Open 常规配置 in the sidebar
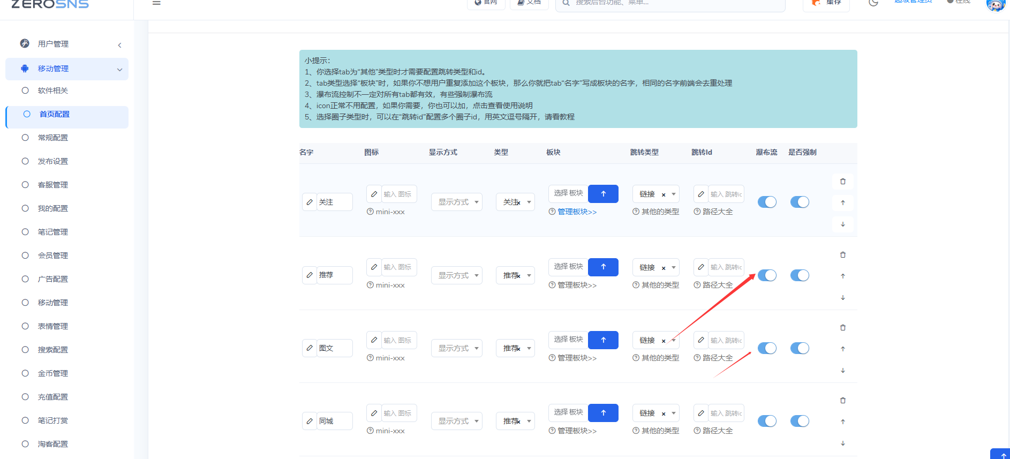The image size is (1010, 459). click(x=53, y=138)
